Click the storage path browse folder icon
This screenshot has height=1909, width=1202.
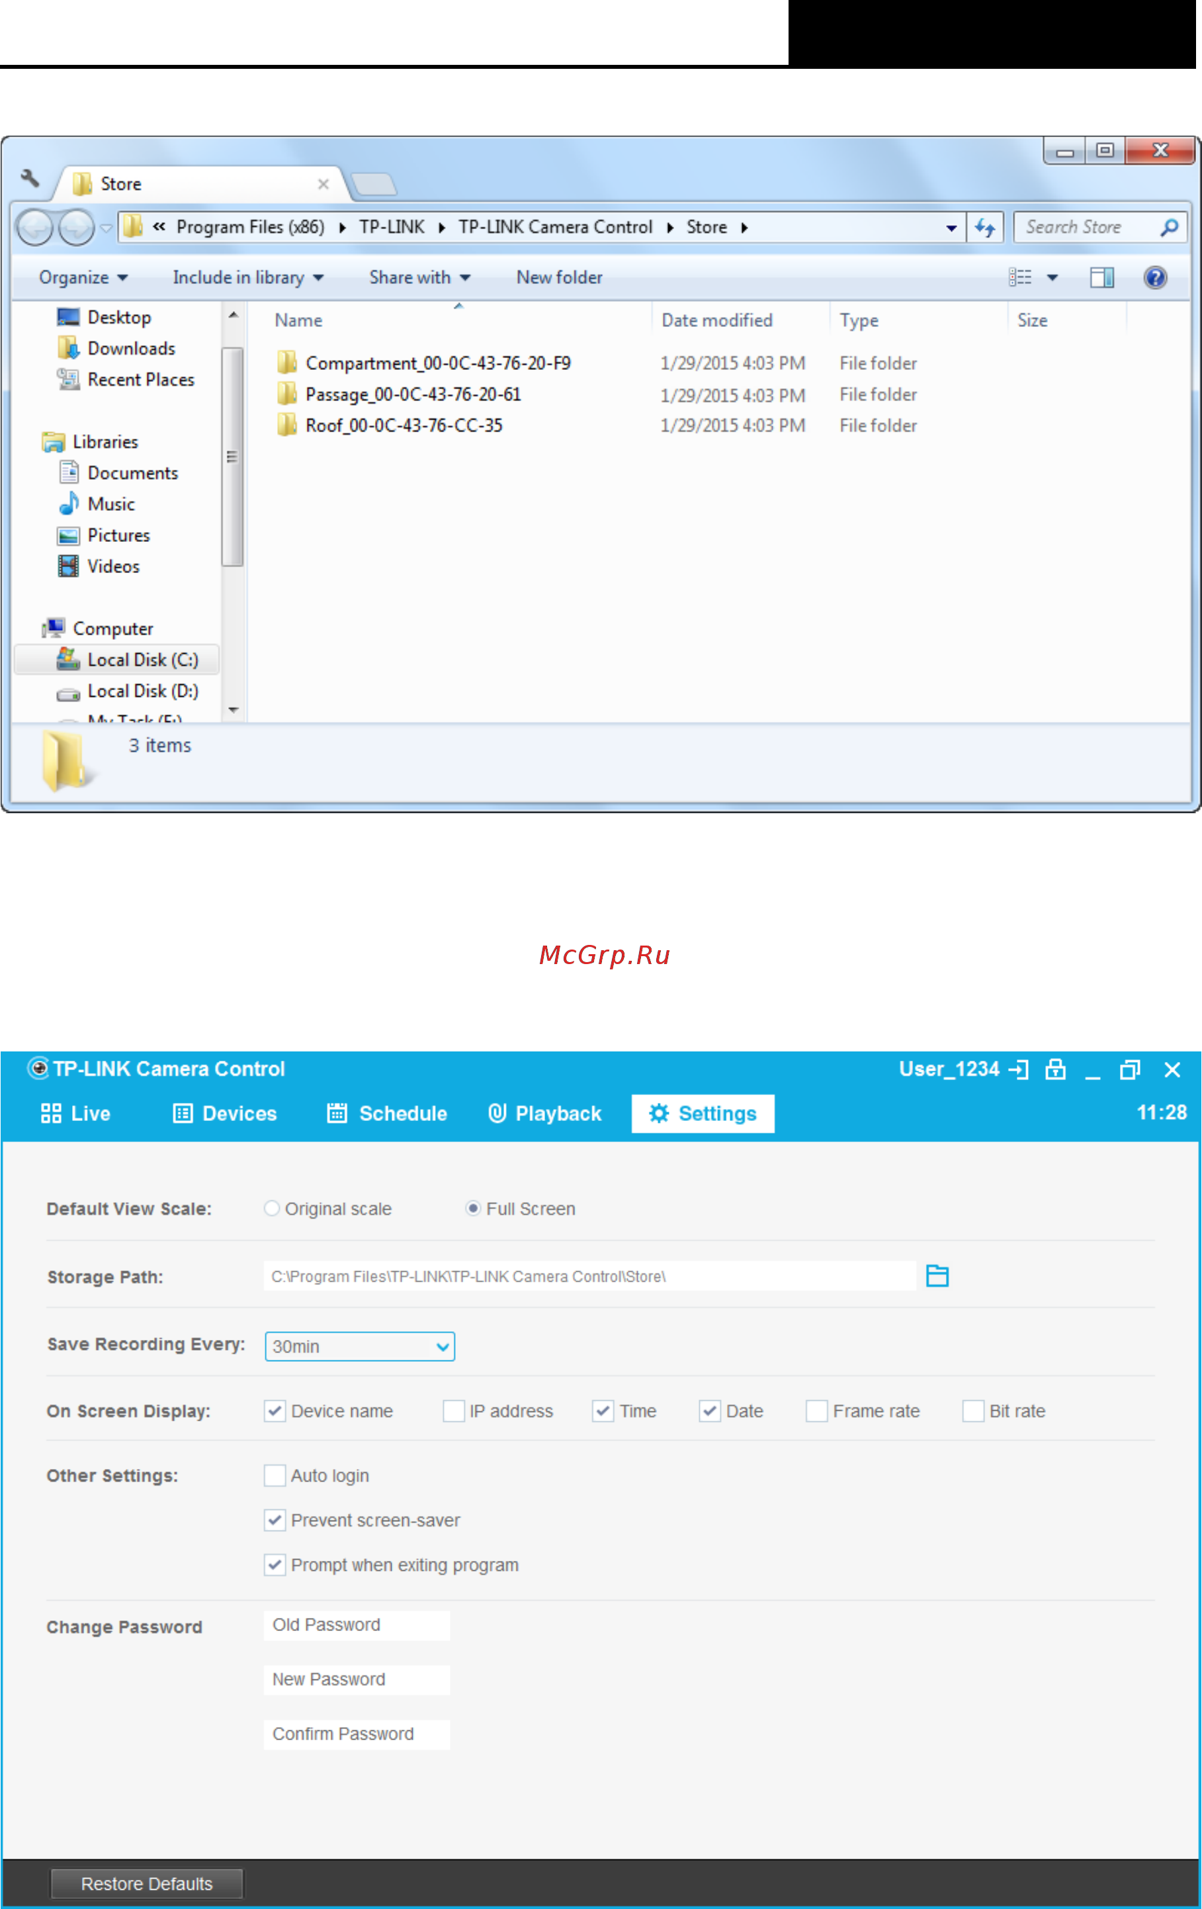[x=937, y=1276]
